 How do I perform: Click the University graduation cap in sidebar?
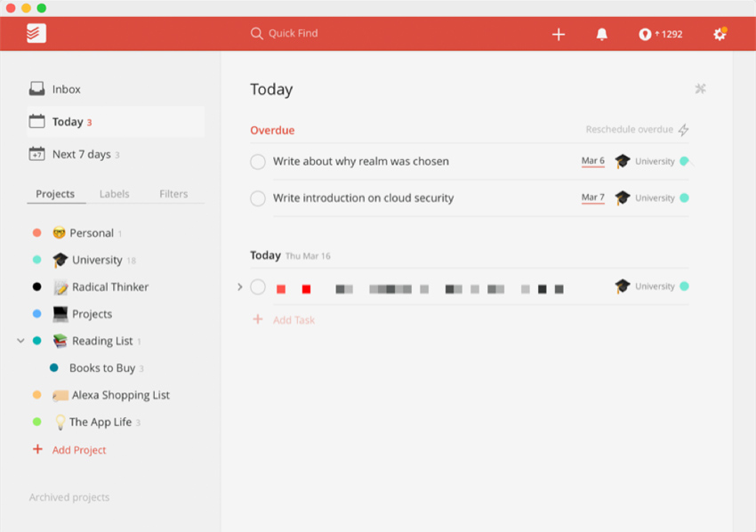[x=60, y=260]
